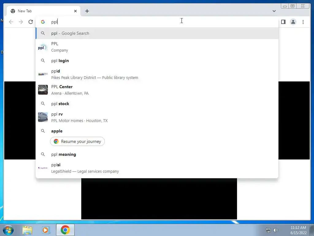314x236 pixels.
Task: Click the Resume your journey button
Action: tap(77, 141)
